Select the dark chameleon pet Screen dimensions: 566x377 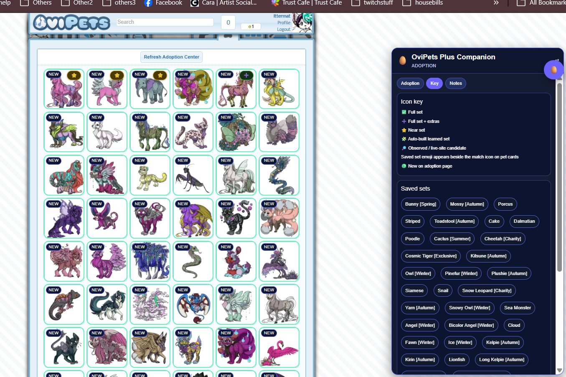pos(64,304)
